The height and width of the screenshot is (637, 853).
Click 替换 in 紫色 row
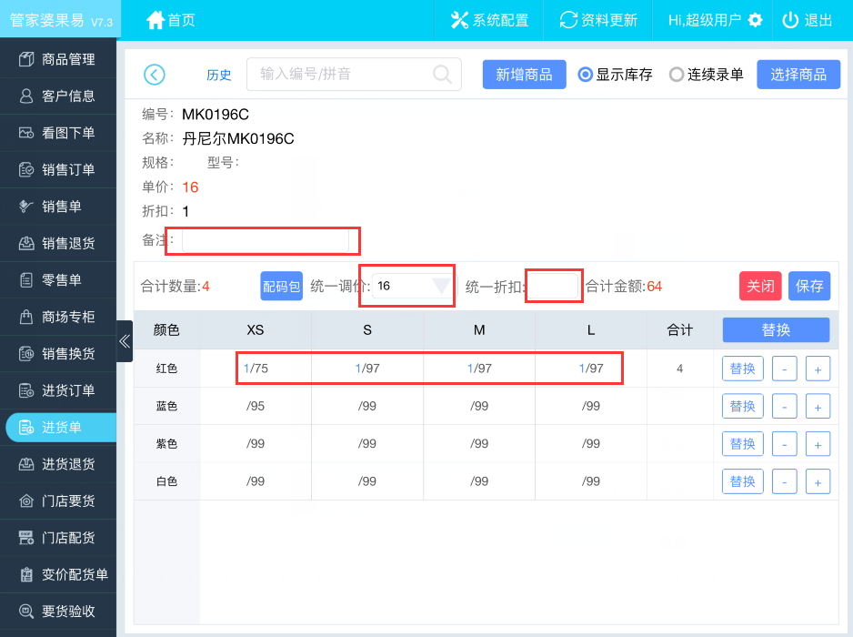743,444
